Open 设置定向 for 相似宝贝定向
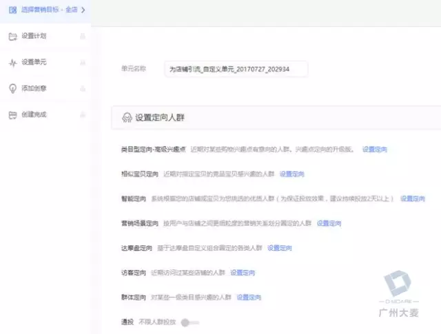Viewport: 441px width, 334px height. (x=292, y=174)
